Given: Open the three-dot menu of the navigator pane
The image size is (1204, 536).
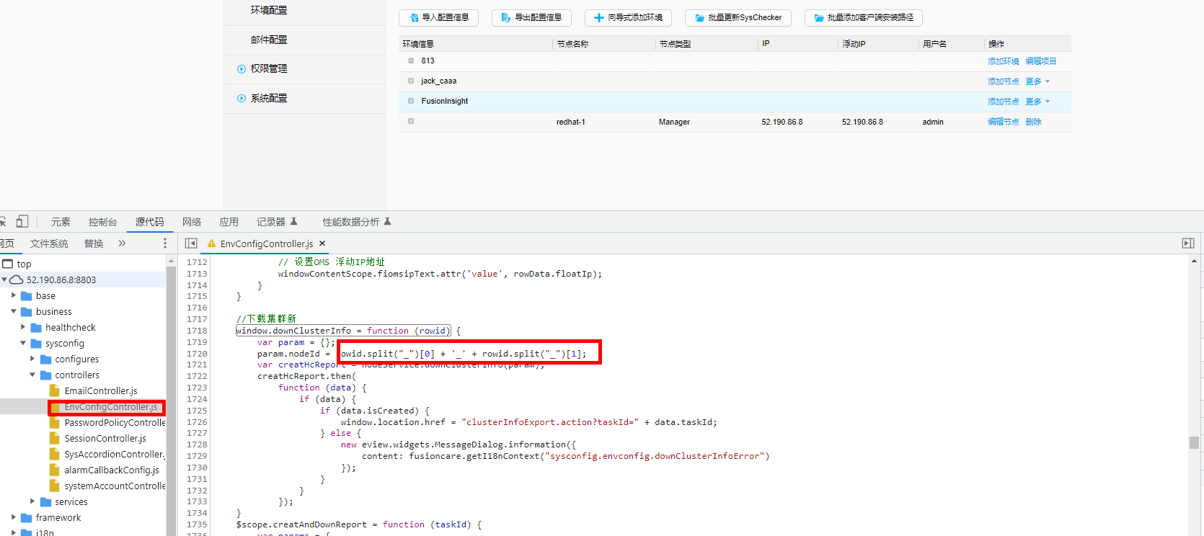Looking at the screenshot, I should pyautogui.click(x=165, y=244).
